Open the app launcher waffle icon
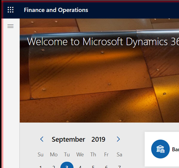179x168 pixels. pyautogui.click(x=10, y=10)
